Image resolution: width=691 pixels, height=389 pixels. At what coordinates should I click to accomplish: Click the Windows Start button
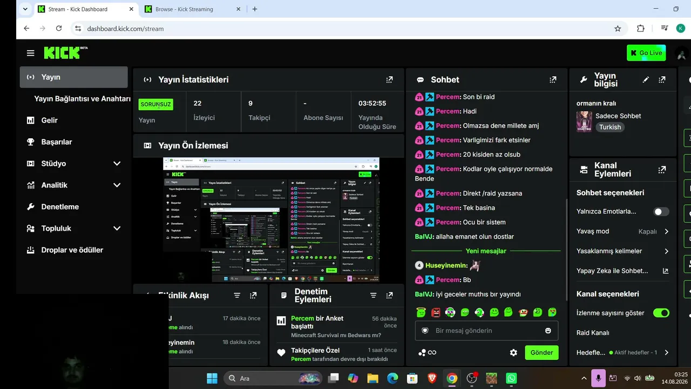pyautogui.click(x=212, y=378)
